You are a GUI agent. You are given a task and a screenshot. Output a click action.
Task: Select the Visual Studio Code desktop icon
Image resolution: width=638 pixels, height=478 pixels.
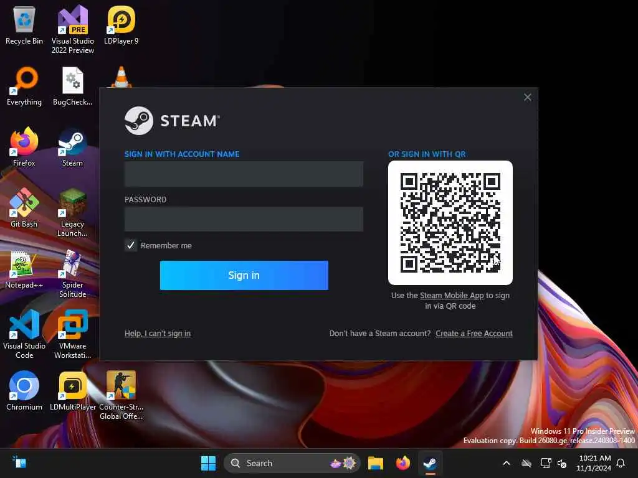(24, 334)
